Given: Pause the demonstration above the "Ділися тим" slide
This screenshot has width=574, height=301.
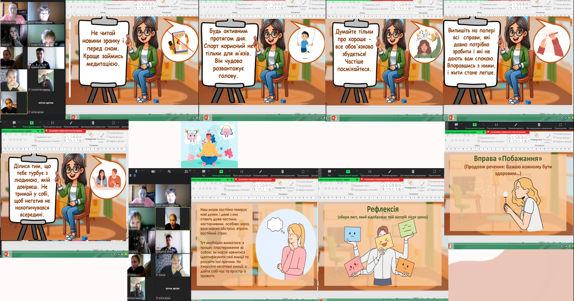Looking at the screenshot, I should click(x=53, y=124).
